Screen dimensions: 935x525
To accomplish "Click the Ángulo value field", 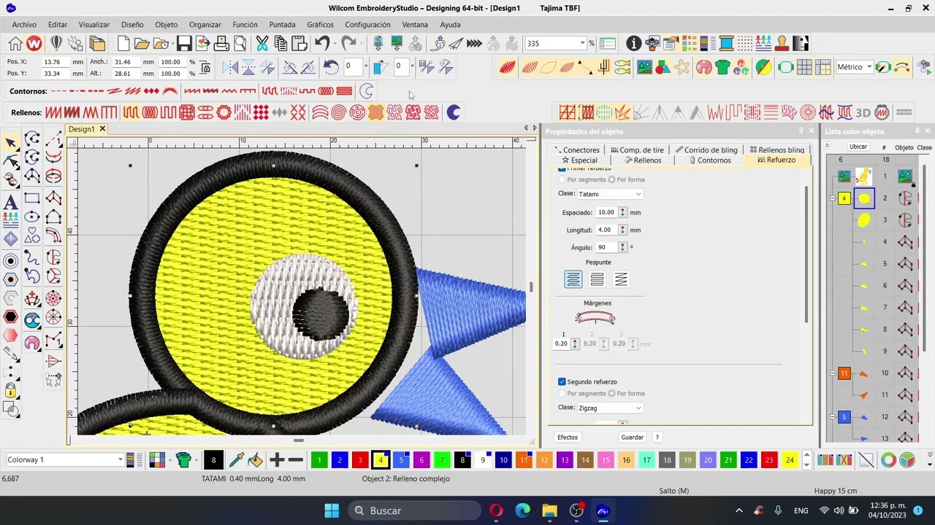I will [606, 247].
